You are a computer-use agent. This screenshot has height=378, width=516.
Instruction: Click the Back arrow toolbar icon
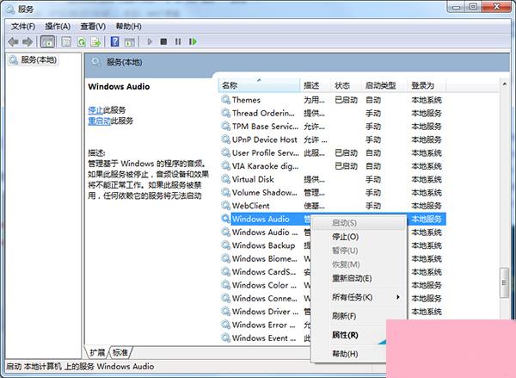[14, 42]
